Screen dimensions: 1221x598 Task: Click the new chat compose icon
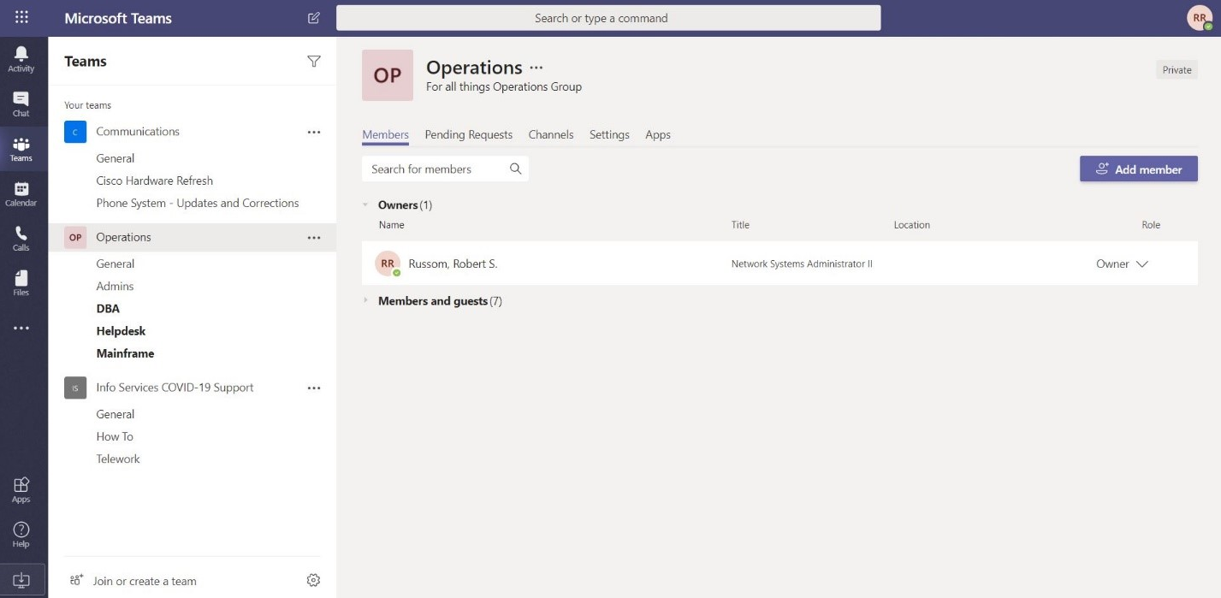pos(314,18)
